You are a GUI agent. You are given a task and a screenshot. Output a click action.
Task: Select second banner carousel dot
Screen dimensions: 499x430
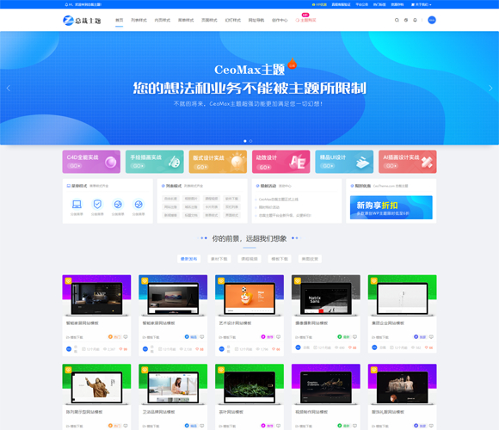250,141
